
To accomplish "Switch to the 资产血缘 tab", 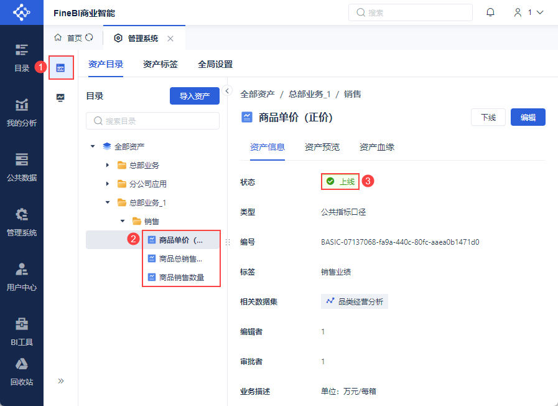I will tap(377, 147).
